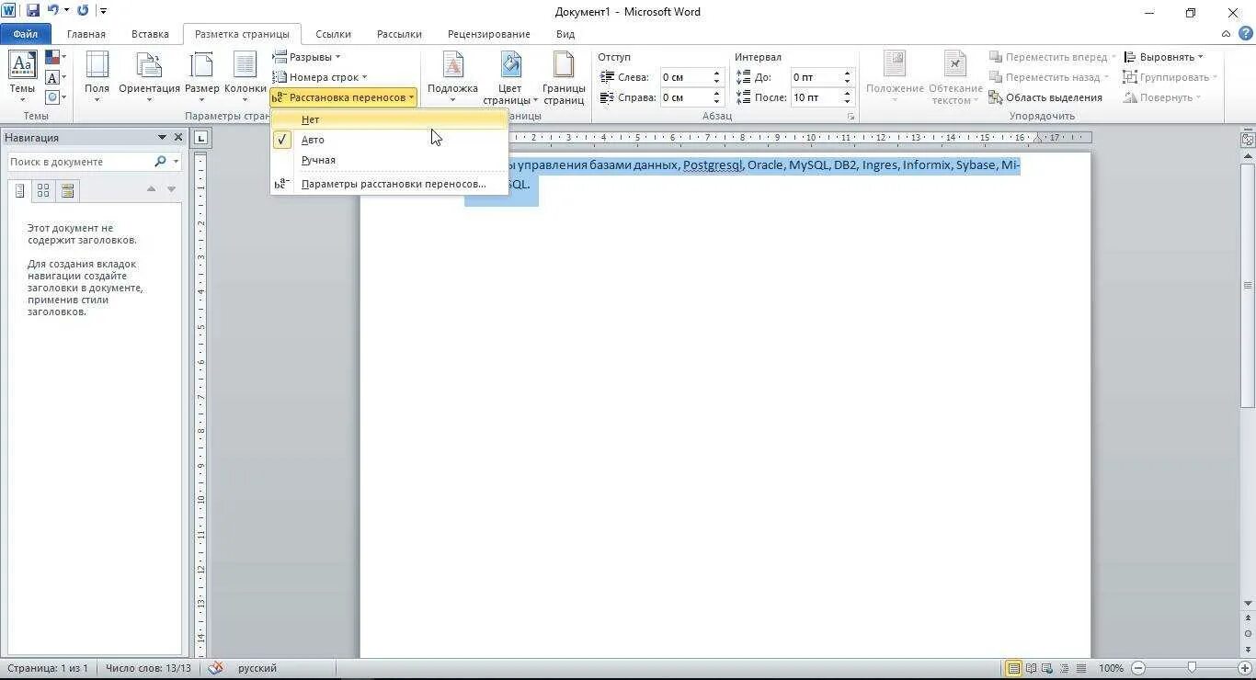The image size is (1256, 680).
Task: Open navigation pane options arrow
Action: pos(162,138)
